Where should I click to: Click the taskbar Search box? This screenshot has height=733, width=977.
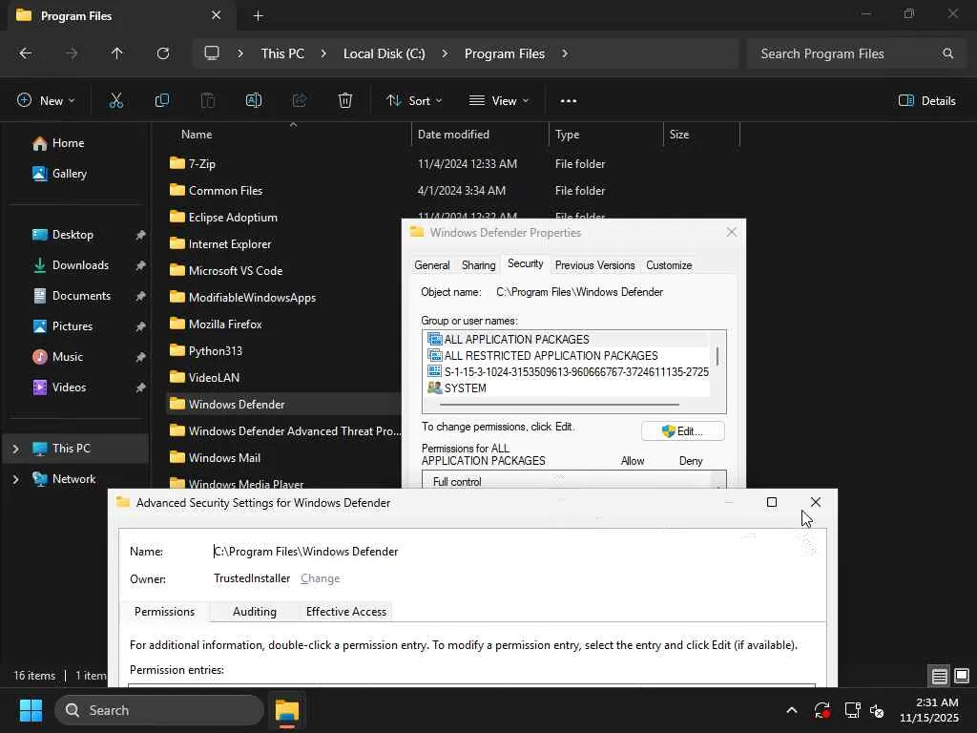[159, 710]
